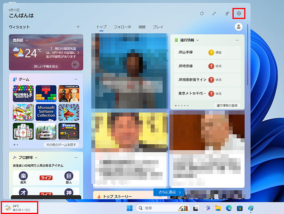Viewport: 284px width, 214px height.
Task: Launch the chess game
Action: pos(69,94)
